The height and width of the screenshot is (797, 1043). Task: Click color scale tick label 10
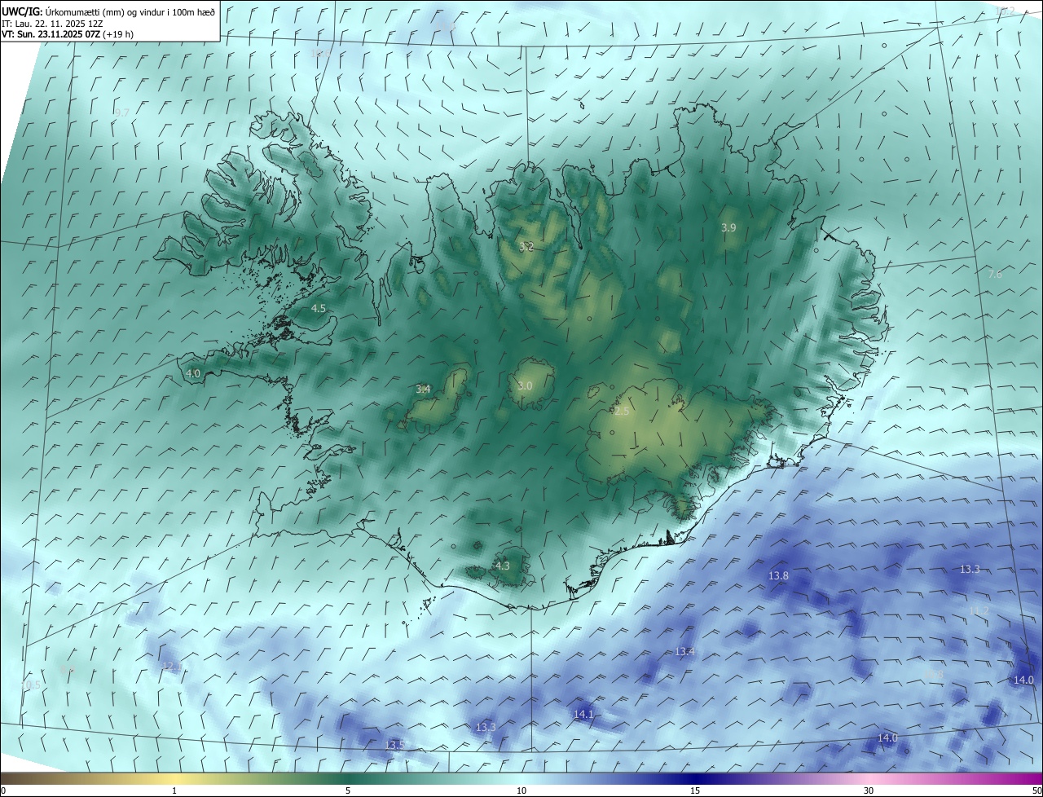point(521,790)
